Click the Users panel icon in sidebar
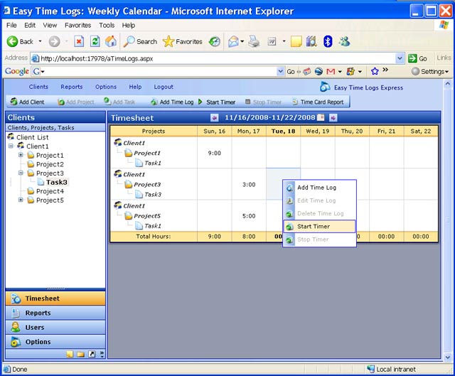The height and width of the screenshot is (376, 455). (16, 327)
